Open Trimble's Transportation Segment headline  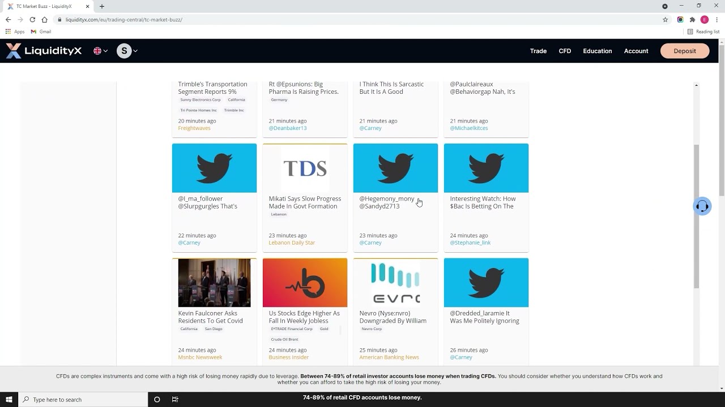pyautogui.click(x=212, y=88)
